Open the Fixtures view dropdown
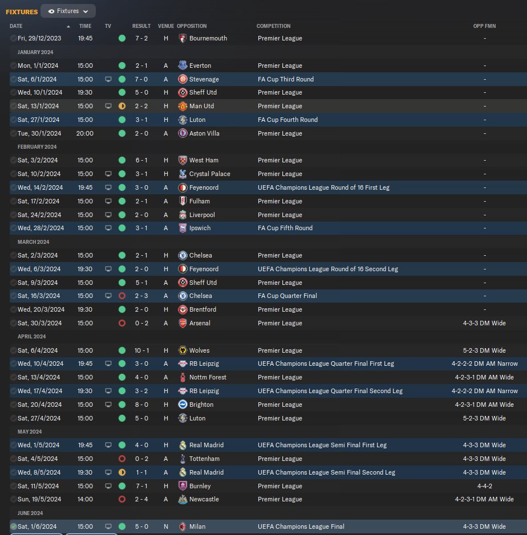Image resolution: width=527 pixels, height=535 pixels. point(68,11)
